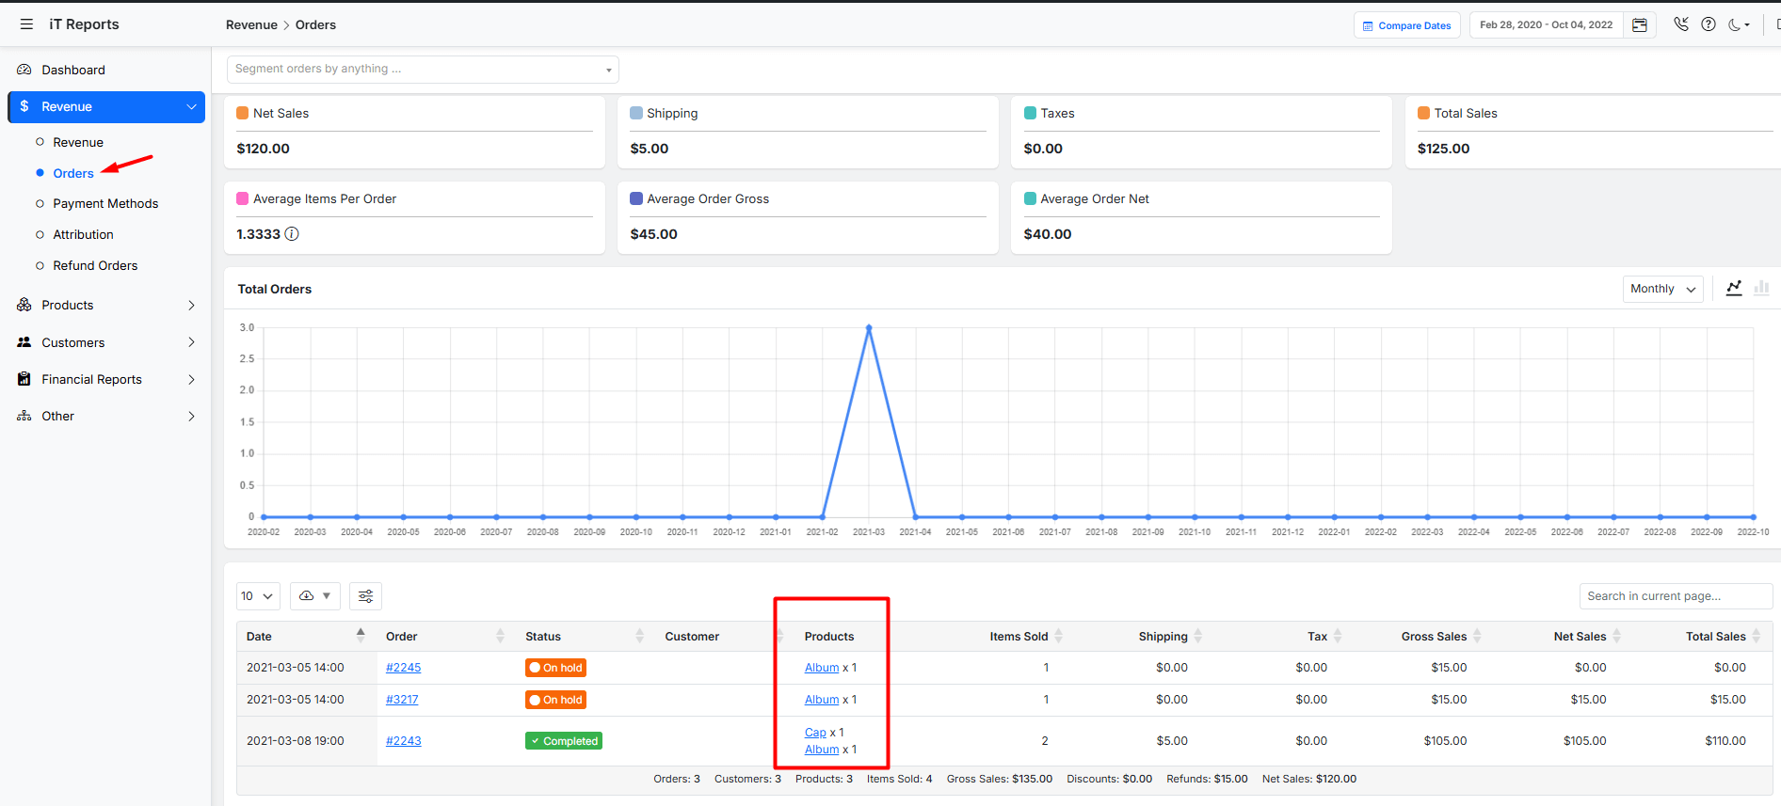The image size is (1781, 806).
Task: Expand the Other sidebar section
Action: click(191, 417)
